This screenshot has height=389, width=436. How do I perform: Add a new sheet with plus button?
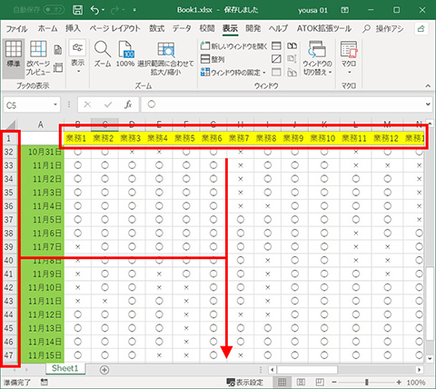104,370
